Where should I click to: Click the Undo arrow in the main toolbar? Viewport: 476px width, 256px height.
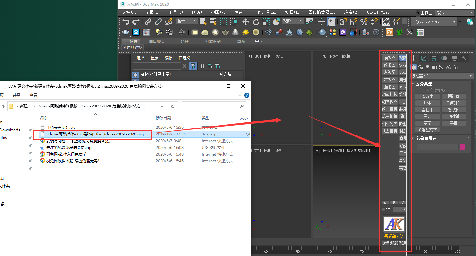[x=126, y=22]
